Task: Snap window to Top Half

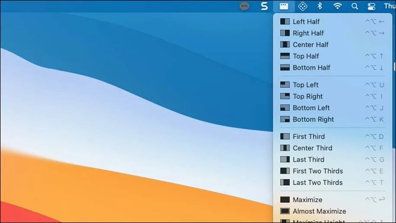Action: tap(306, 56)
